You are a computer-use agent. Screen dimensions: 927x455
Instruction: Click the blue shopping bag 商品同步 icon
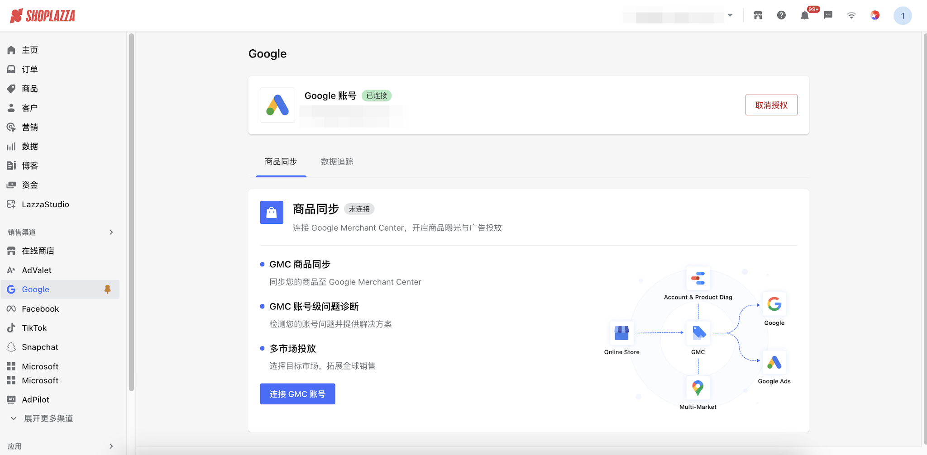pyautogui.click(x=272, y=213)
